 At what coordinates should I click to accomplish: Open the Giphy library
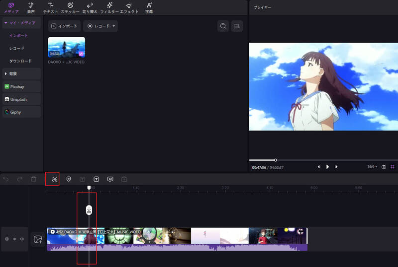coord(21,112)
